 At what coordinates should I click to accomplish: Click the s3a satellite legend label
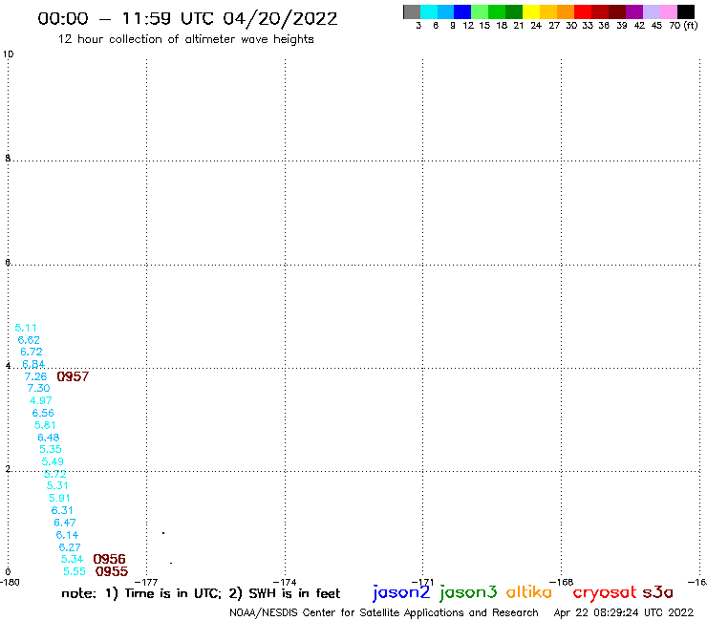[658, 593]
